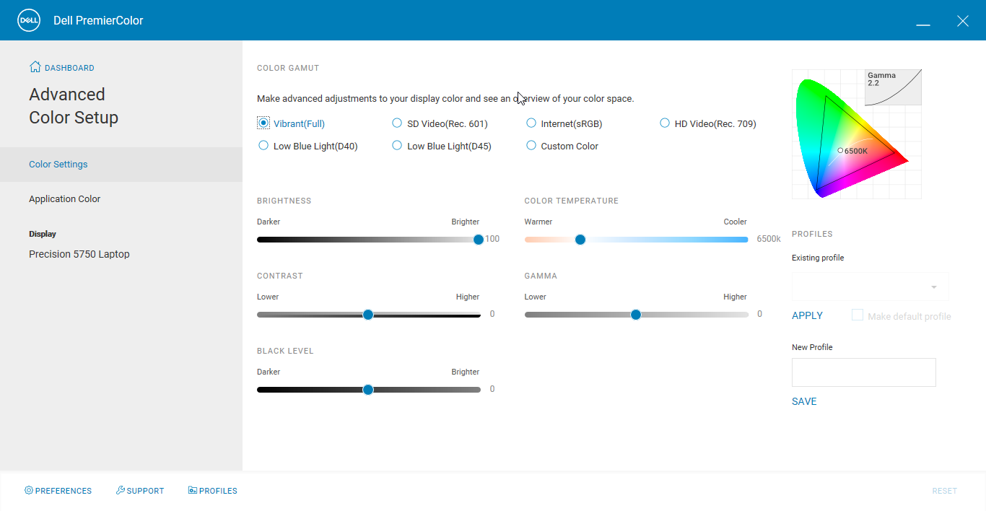Click the Contrast slider handle
Viewport: 986px width, 511px height.
pyautogui.click(x=368, y=315)
